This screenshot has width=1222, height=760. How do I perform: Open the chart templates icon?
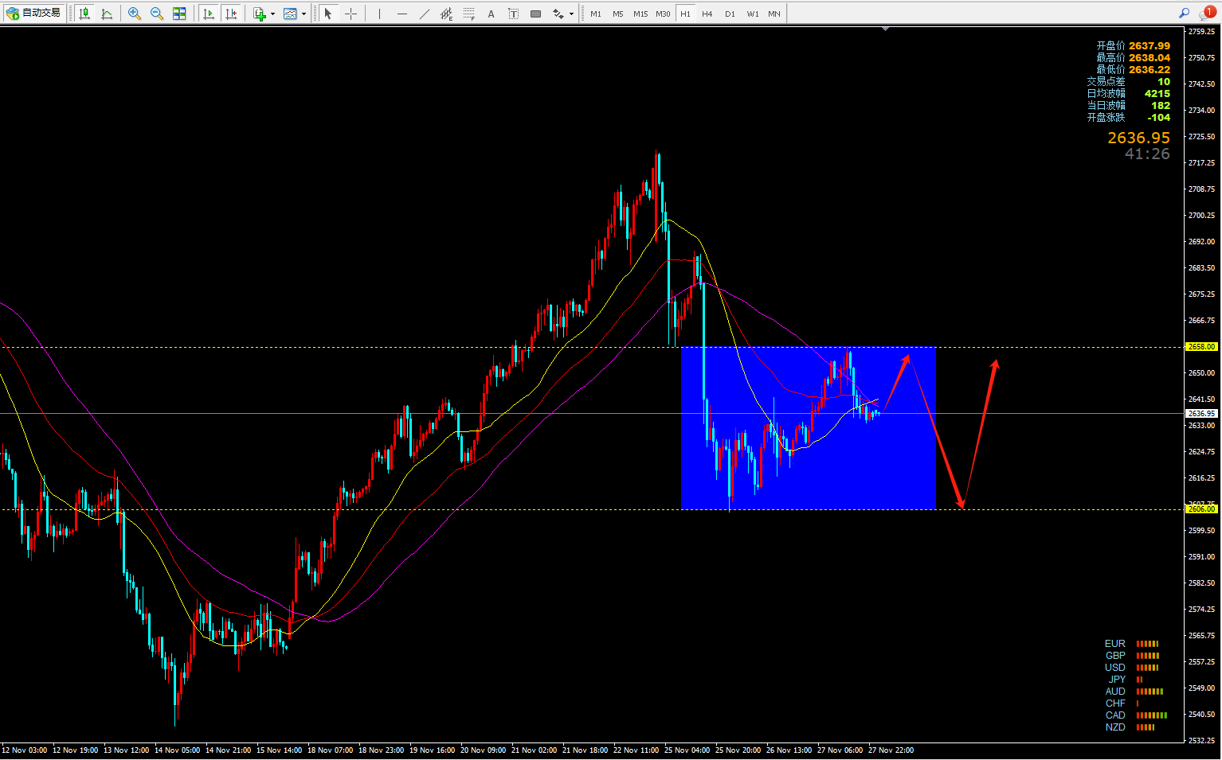tap(290, 14)
